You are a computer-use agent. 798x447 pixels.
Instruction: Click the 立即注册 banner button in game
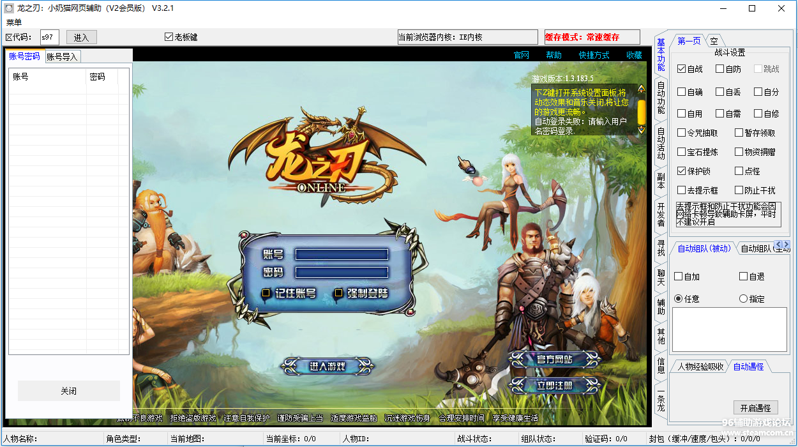[x=554, y=385]
